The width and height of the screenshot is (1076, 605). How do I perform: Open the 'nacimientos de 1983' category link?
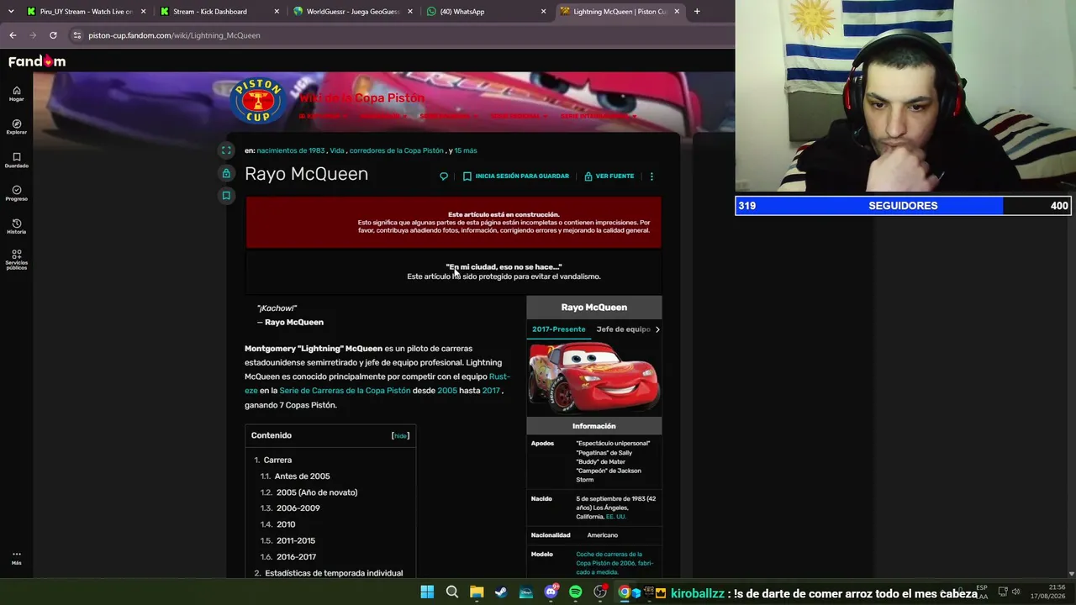pyautogui.click(x=291, y=150)
